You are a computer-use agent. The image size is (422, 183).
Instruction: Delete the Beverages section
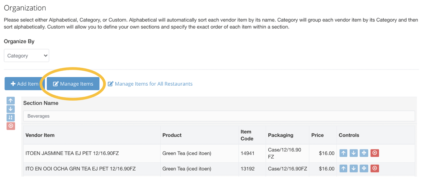pyautogui.click(x=11, y=126)
